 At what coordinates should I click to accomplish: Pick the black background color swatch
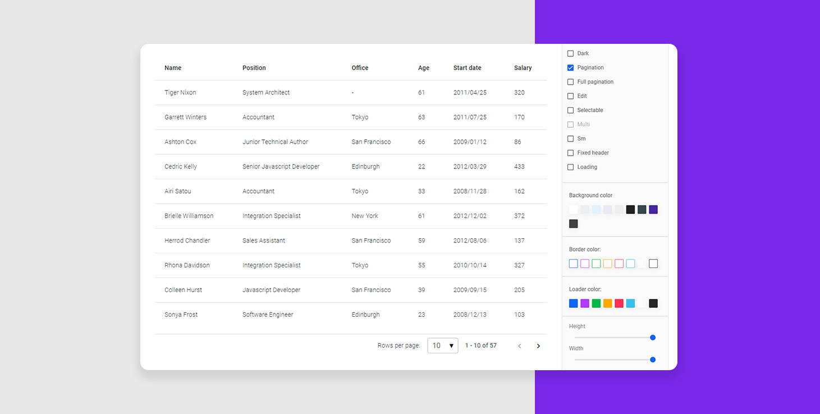630,210
